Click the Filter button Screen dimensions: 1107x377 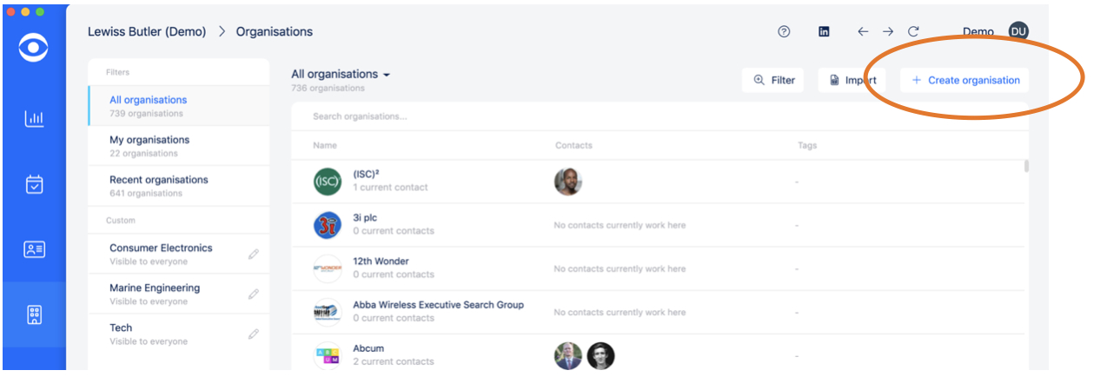coord(773,80)
